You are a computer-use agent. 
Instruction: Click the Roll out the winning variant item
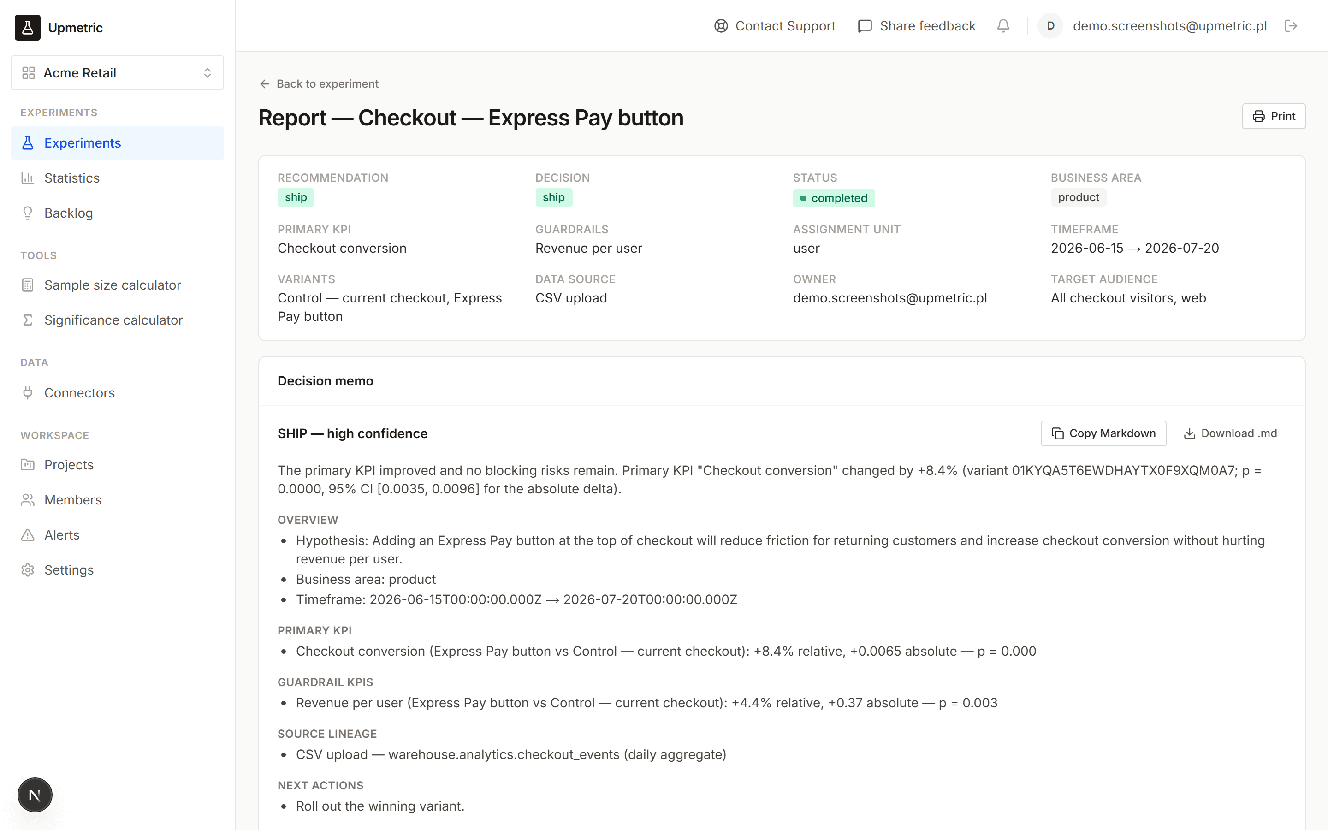point(380,806)
